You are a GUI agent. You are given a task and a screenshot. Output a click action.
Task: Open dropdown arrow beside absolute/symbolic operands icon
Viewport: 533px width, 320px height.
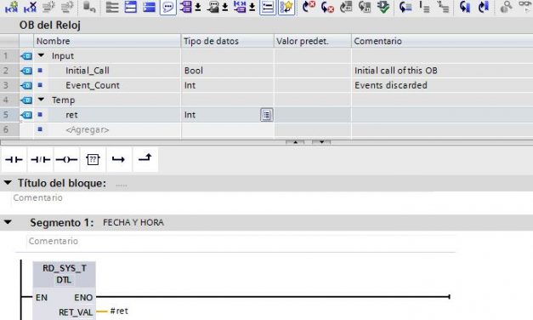click(198, 7)
